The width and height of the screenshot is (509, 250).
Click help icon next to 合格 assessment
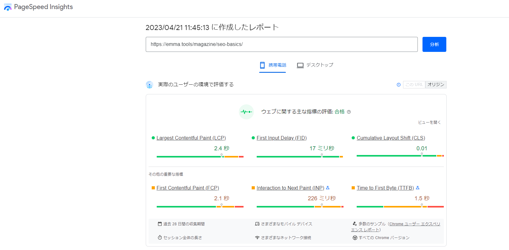pos(349,112)
